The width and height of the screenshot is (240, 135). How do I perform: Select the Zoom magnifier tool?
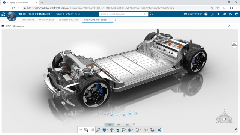click(123, 130)
